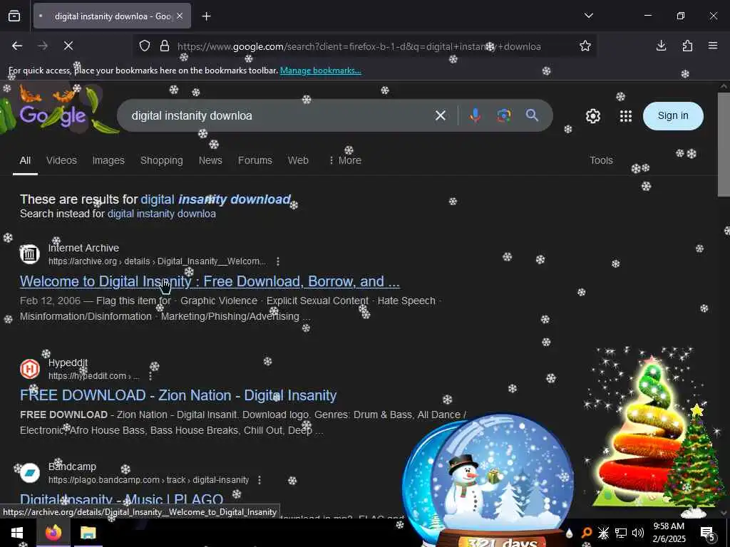This screenshot has width=730, height=547.
Task: Go back to the previous page
Action: click(x=17, y=46)
